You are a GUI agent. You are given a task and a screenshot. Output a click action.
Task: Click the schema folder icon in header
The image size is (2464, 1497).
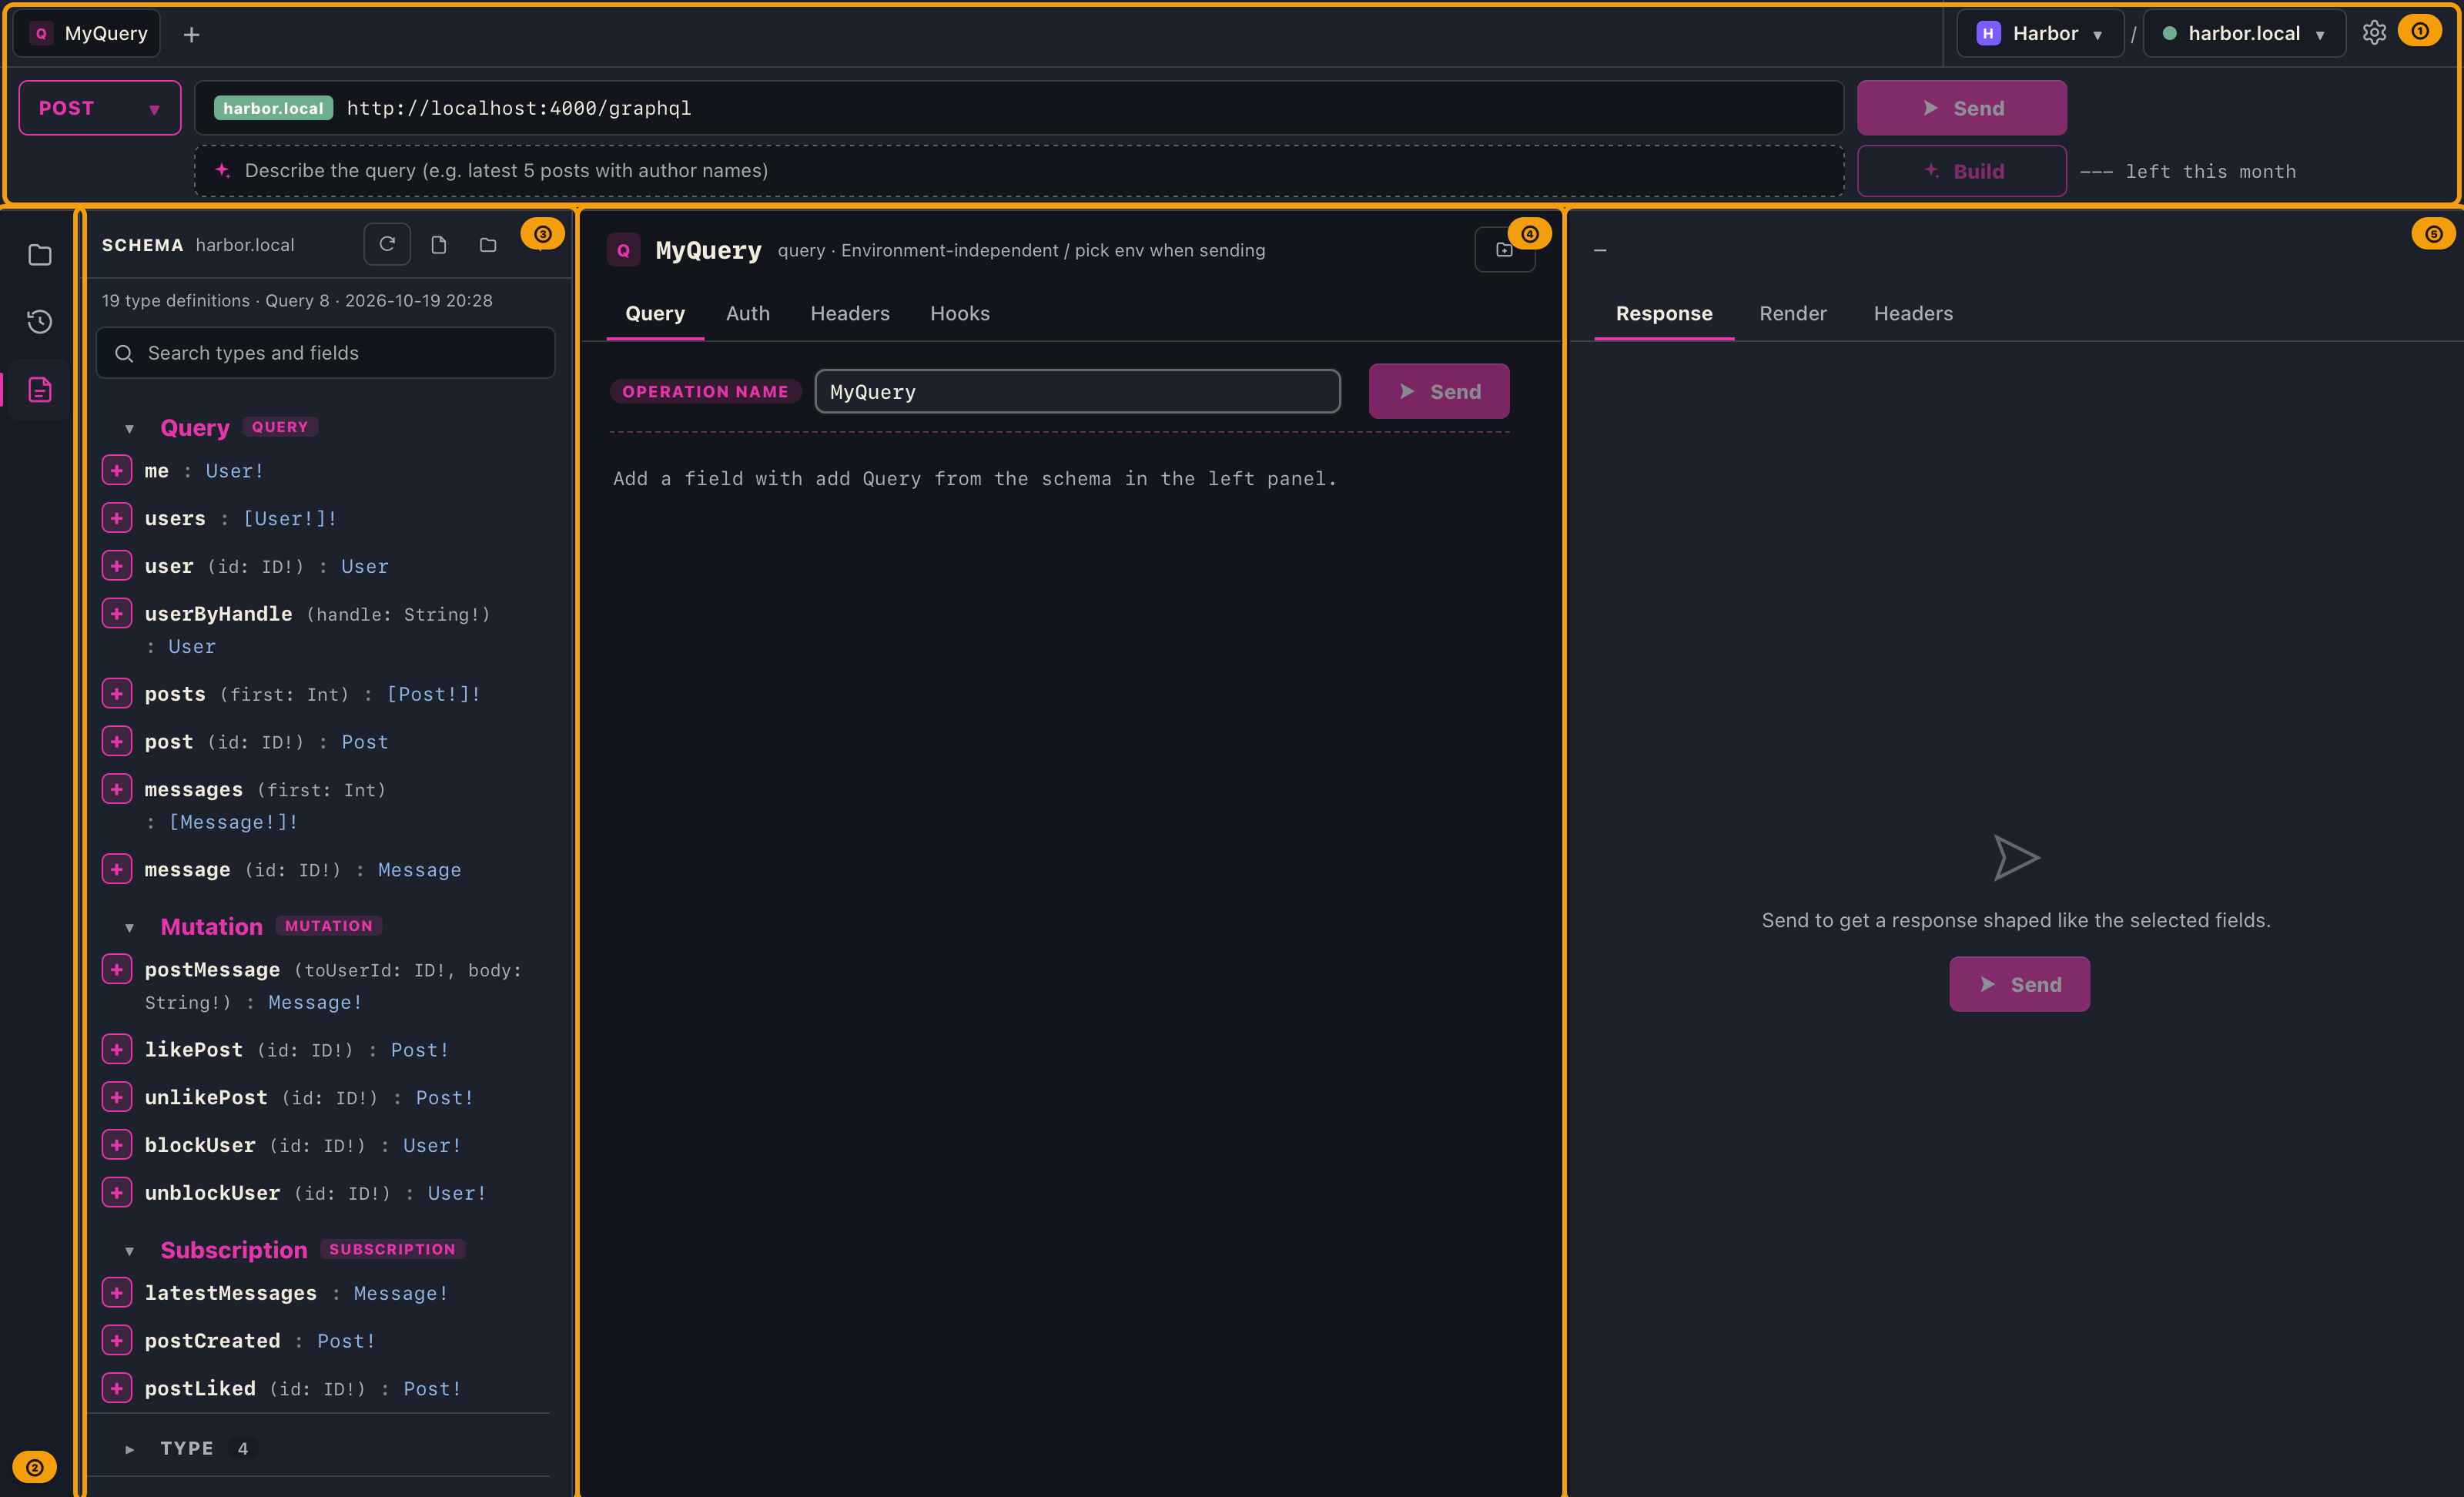click(x=488, y=245)
